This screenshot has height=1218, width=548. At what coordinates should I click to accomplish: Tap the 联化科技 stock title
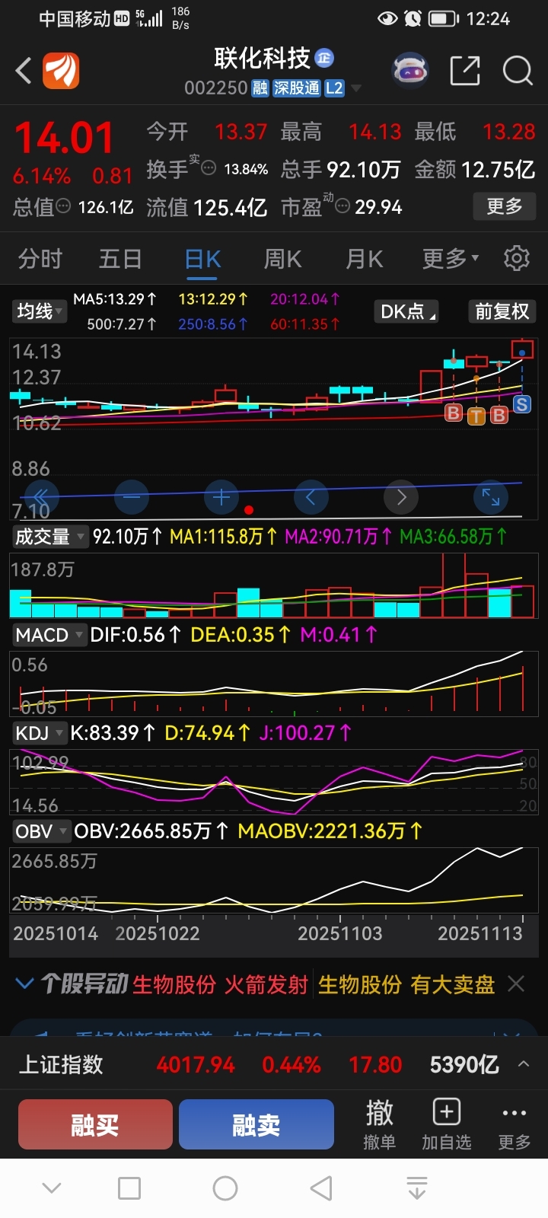(x=263, y=58)
